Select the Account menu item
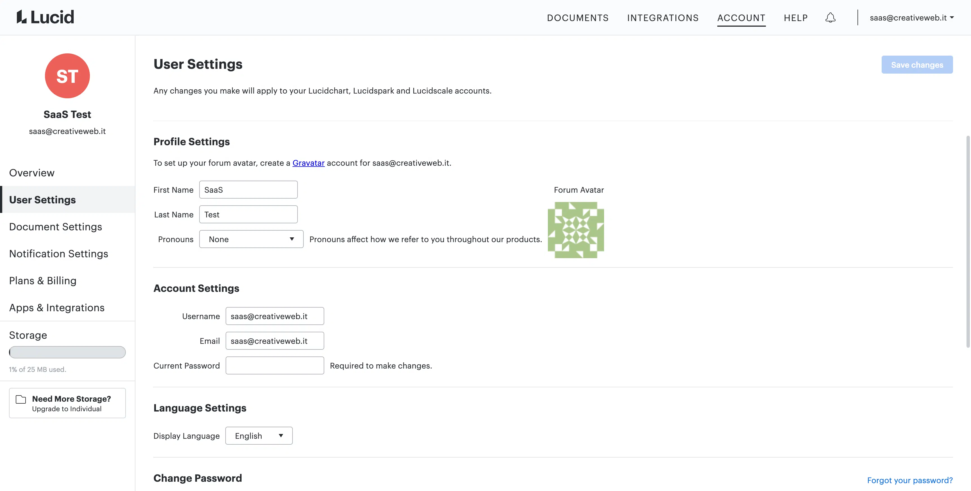Screen dimensions: 971x491 coord(741,18)
